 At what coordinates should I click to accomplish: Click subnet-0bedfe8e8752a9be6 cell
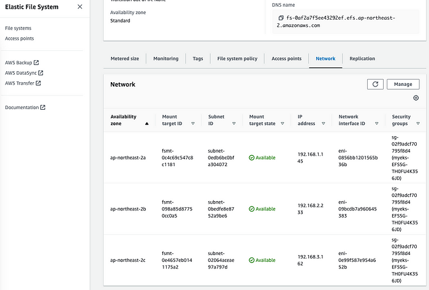pyautogui.click(x=221, y=209)
